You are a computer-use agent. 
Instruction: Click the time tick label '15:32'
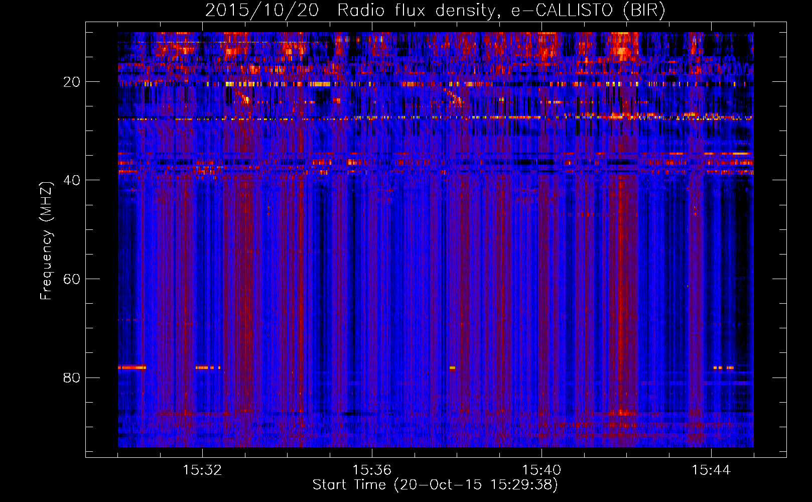pos(202,470)
